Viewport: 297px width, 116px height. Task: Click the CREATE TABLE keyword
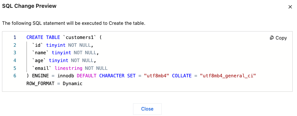pyautogui.click(x=43, y=38)
